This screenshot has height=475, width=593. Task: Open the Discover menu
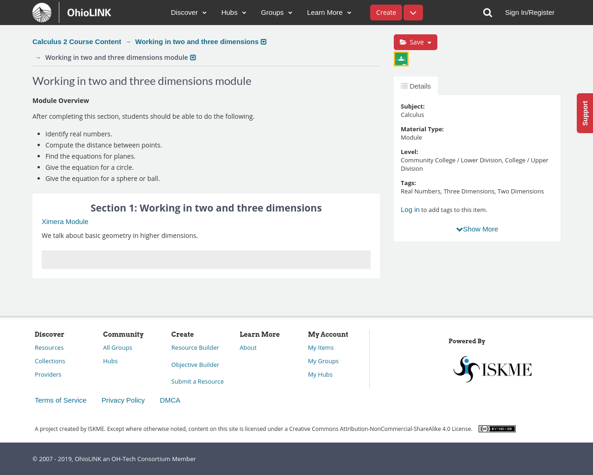(189, 13)
